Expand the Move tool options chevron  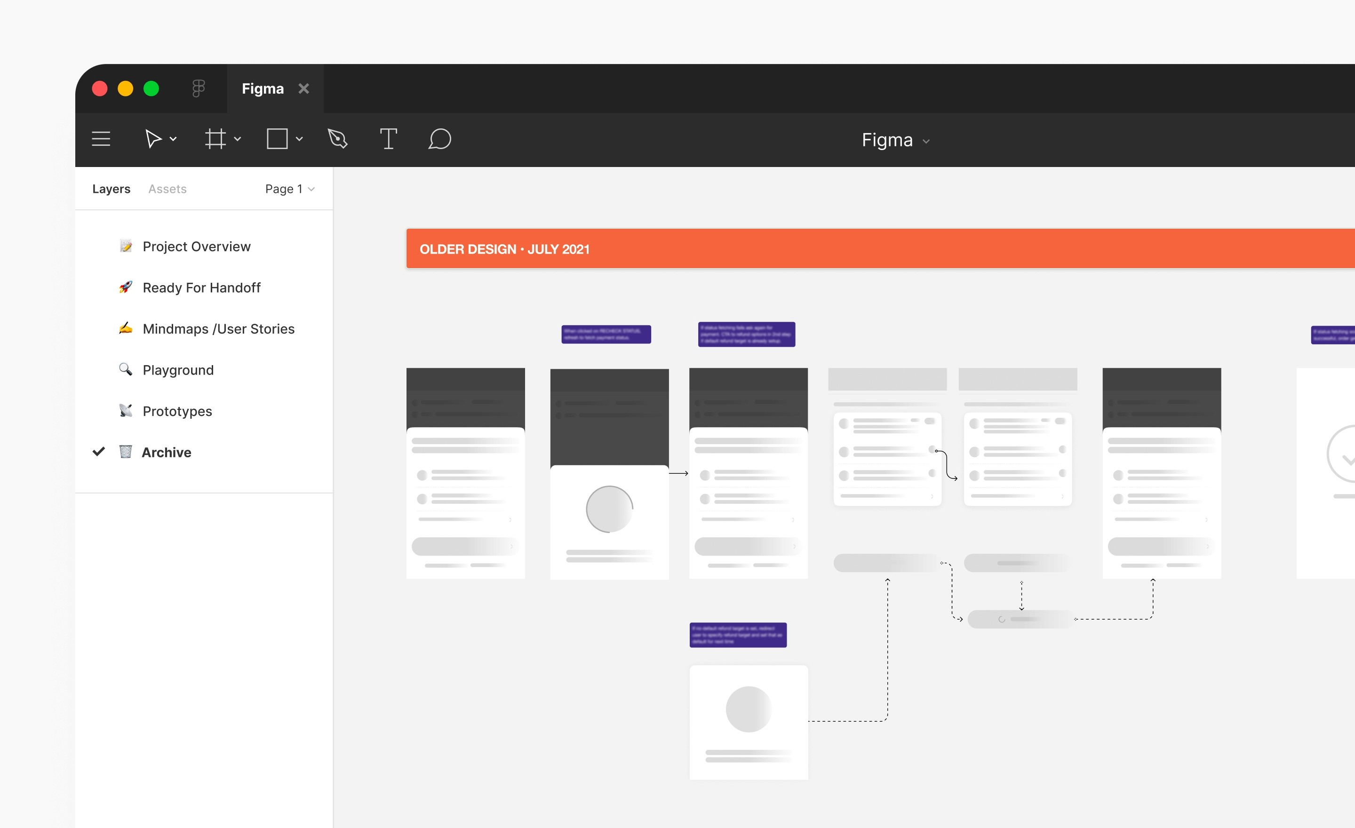[x=173, y=139]
